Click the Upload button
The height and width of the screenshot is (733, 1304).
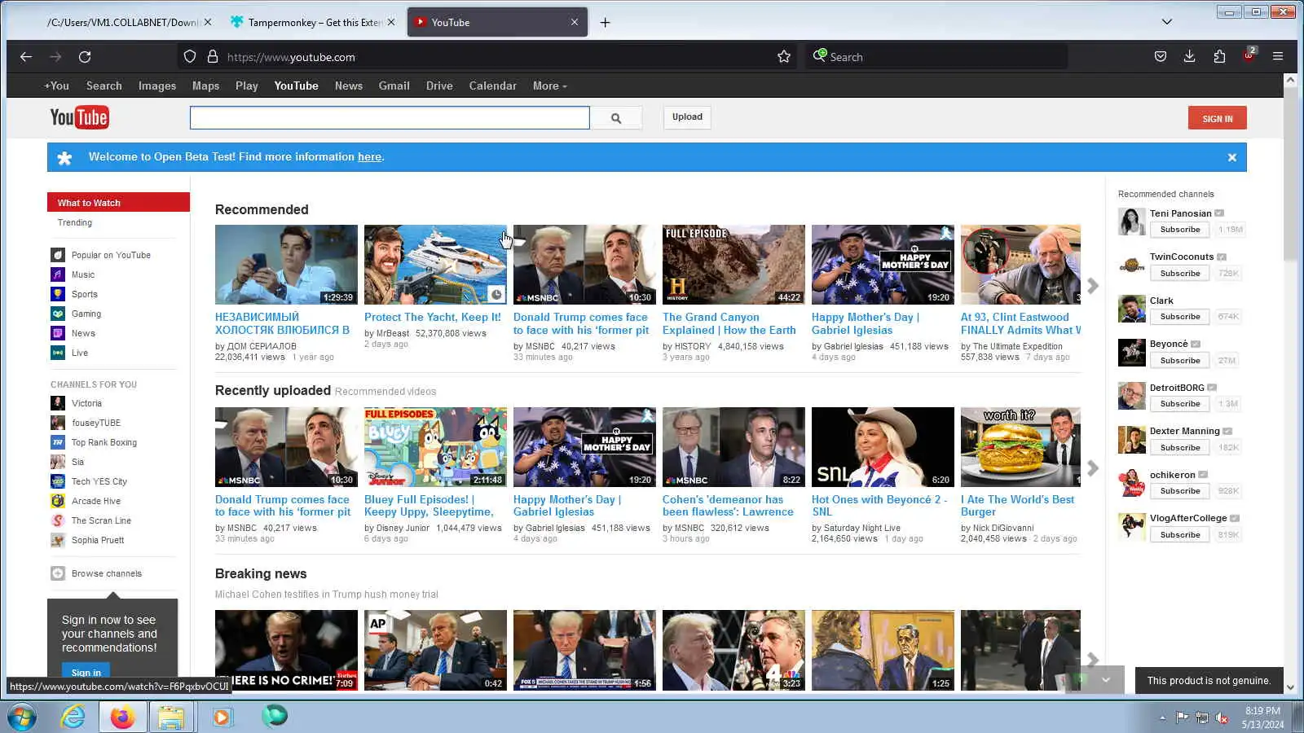[x=687, y=117]
